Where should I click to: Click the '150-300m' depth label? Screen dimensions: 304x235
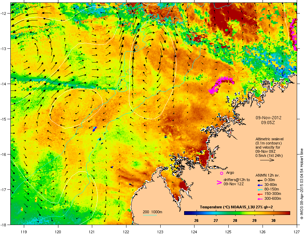273,194
